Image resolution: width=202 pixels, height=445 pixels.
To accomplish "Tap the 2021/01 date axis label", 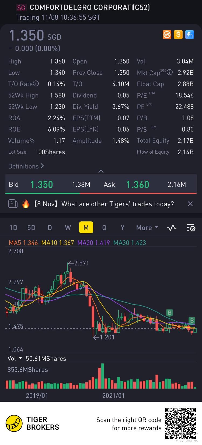I will pyautogui.click(x=113, y=396).
